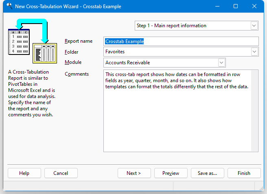Click inside the Comments text area
The width and height of the screenshot is (267, 194).
pyautogui.click(x=177, y=111)
